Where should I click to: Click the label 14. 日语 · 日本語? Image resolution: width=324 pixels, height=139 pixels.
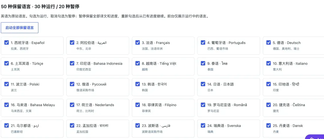(x=220, y=84)
